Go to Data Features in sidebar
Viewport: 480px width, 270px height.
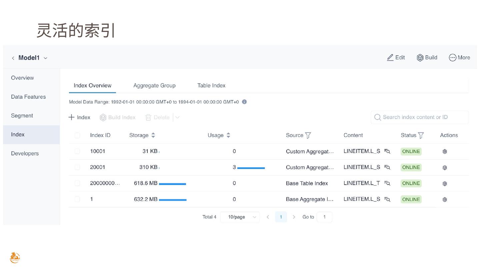coord(28,97)
